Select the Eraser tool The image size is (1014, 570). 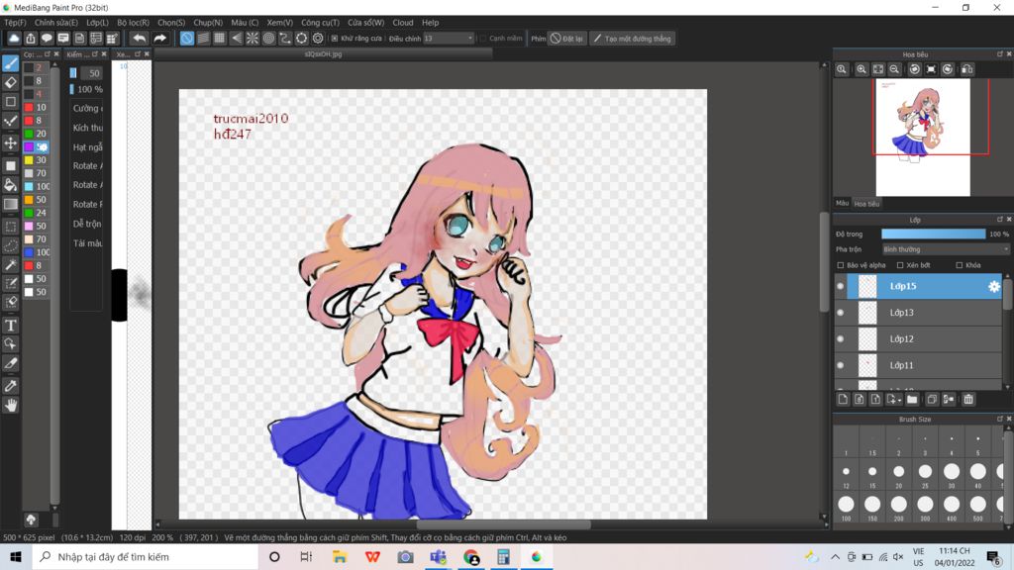pos(10,82)
